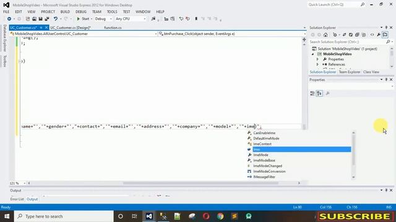Open the Debug configuration dropdown

click(x=103, y=19)
